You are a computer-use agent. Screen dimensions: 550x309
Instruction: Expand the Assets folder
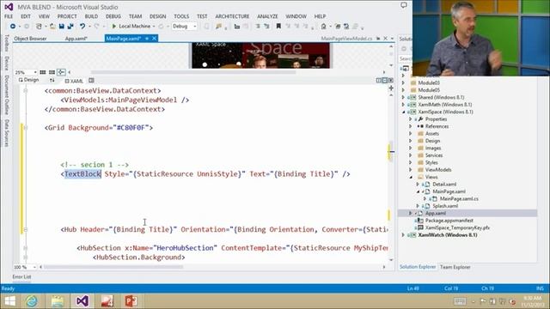coord(411,134)
